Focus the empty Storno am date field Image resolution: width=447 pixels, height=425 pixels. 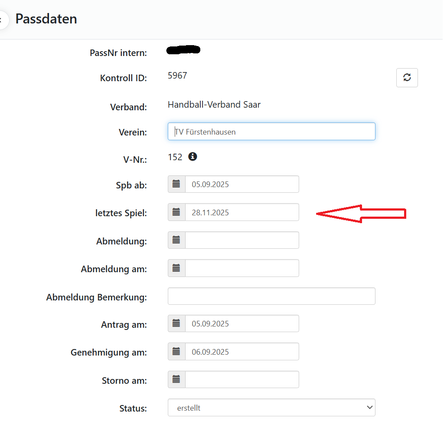pos(241,379)
